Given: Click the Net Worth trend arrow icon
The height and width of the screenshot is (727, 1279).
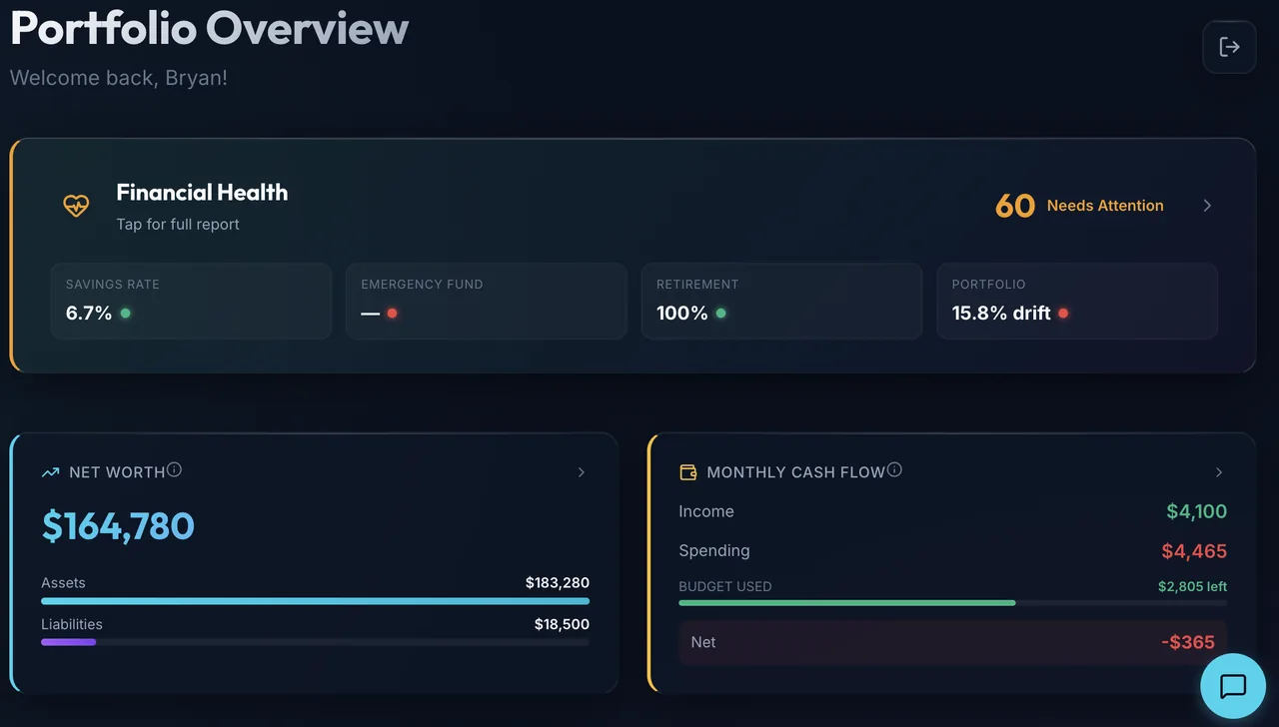Looking at the screenshot, I should point(50,472).
